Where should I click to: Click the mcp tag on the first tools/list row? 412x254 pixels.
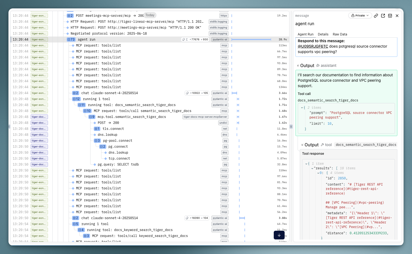(224, 45)
